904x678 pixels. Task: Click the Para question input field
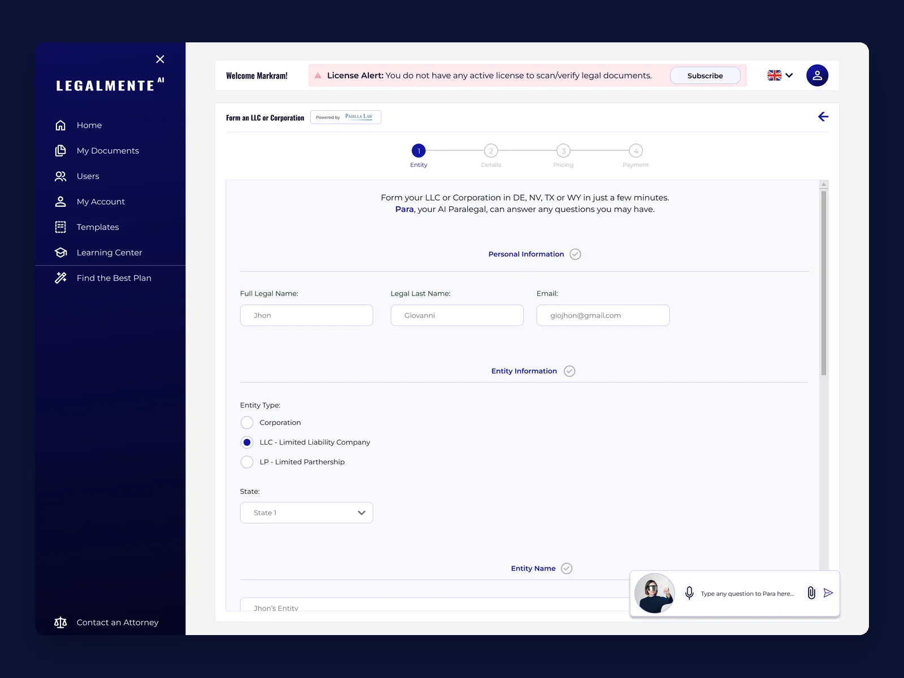(x=747, y=594)
